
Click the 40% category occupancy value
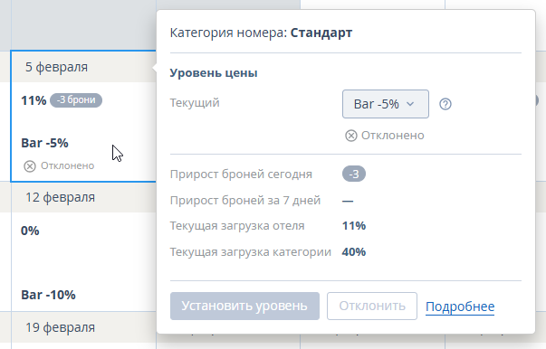(354, 251)
